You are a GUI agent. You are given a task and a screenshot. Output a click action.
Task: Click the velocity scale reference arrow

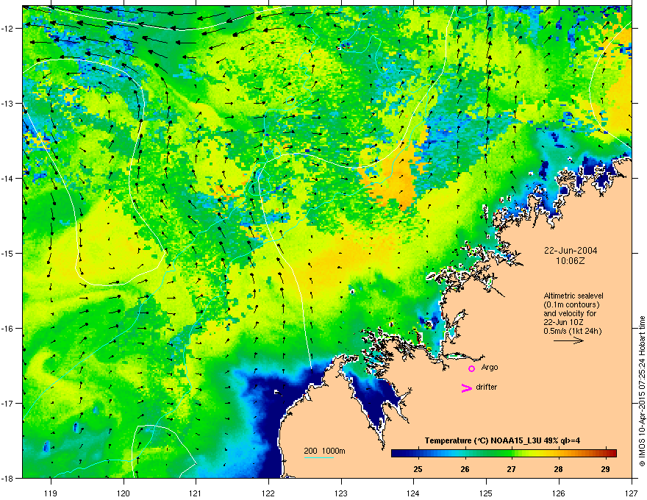click(568, 340)
